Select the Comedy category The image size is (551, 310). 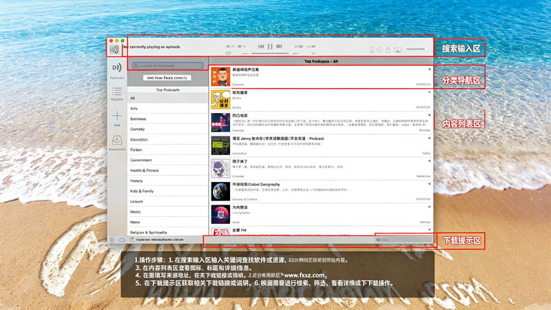coord(167,129)
